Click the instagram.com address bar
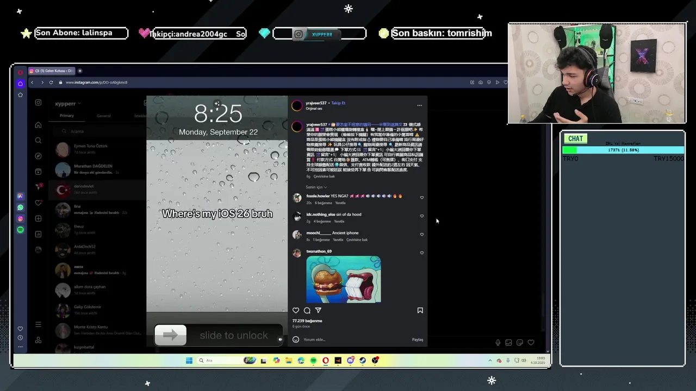This screenshot has width=696, height=391. [97, 83]
